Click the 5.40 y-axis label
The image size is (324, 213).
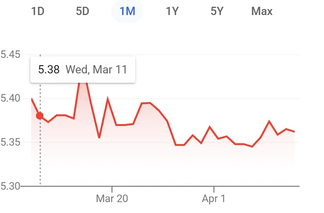10,99
